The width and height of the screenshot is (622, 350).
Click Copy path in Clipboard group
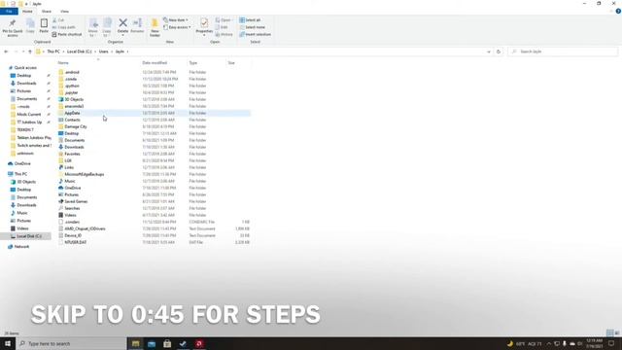point(64,27)
